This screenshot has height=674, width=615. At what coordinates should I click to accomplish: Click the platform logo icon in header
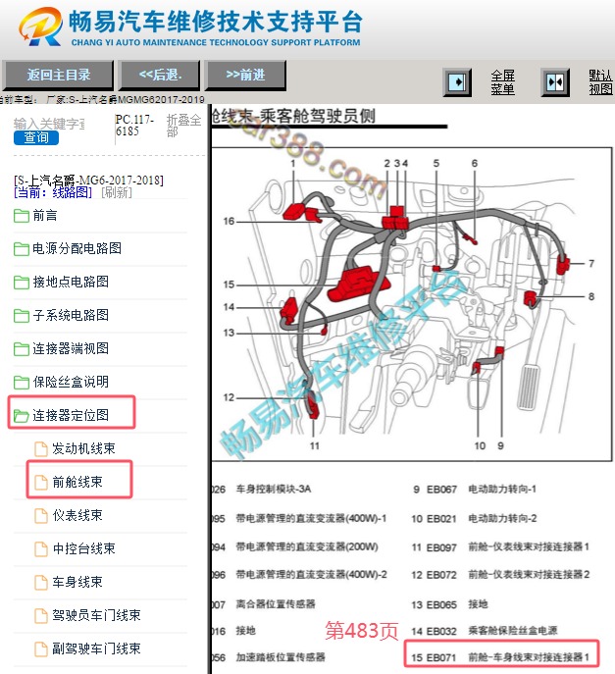tap(40, 26)
